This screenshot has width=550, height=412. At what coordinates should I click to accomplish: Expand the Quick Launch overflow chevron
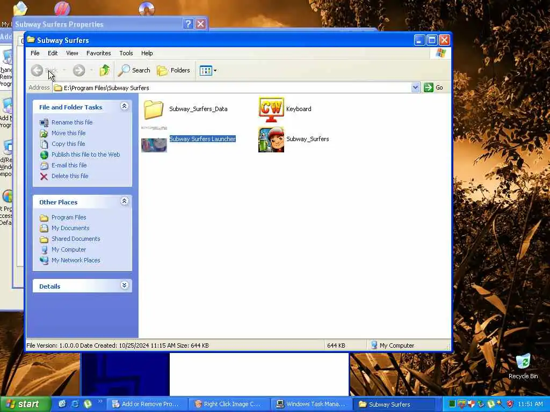pyautogui.click(x=100, y=401)
